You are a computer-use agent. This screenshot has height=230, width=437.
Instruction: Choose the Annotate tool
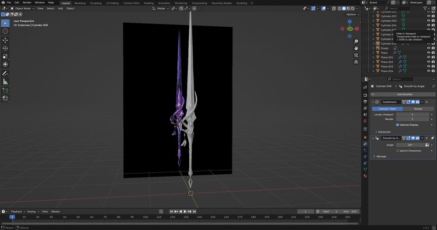(5, 73)
